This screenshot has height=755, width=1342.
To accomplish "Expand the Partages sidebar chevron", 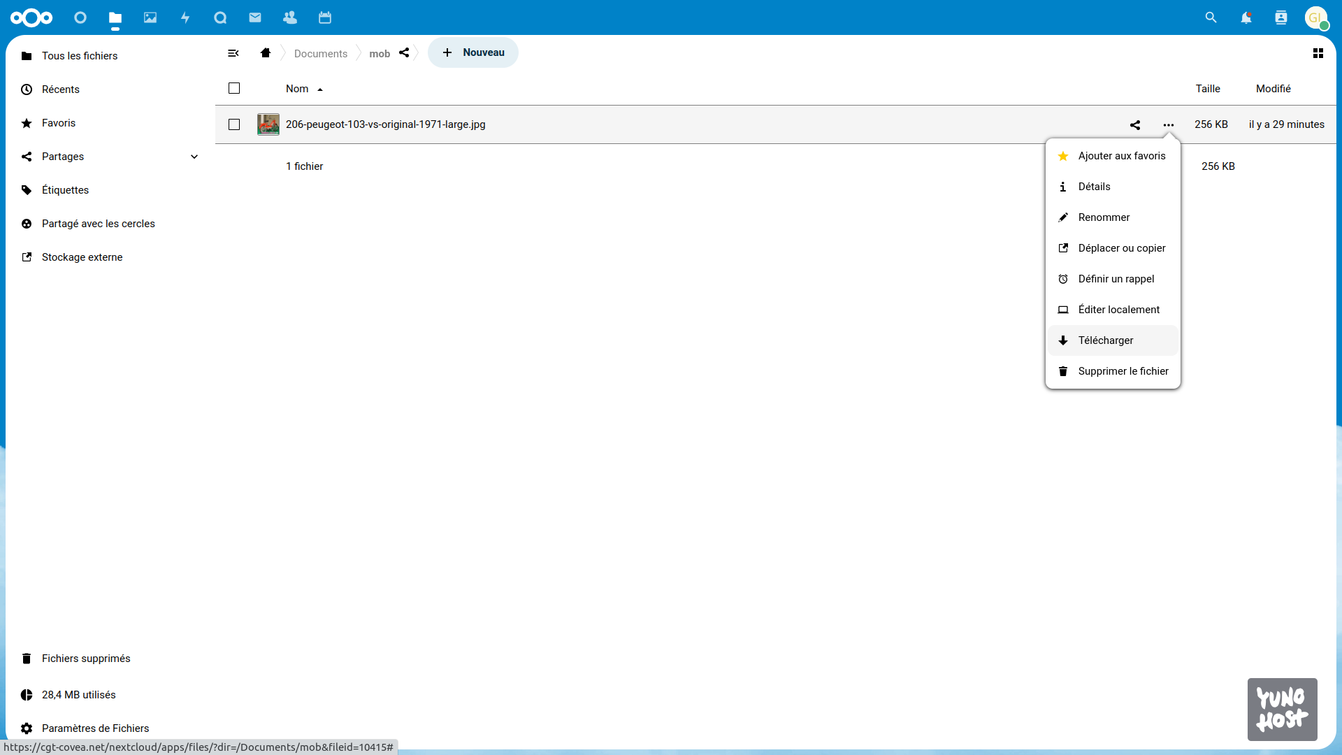I will (x=194, y=157).
